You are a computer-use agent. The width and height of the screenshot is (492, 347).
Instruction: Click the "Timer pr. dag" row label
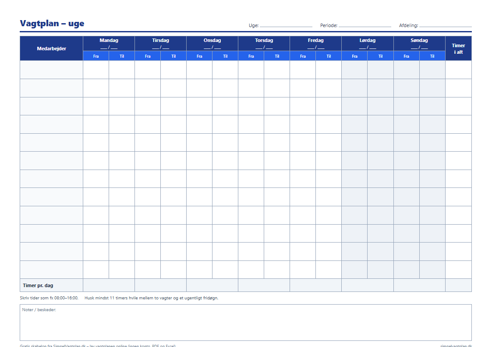pos(38,285)
